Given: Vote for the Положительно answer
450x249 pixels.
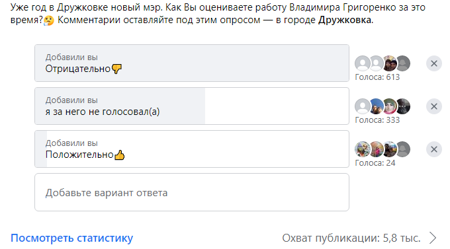Looking at the screenshot, I should tap(192, 149).
